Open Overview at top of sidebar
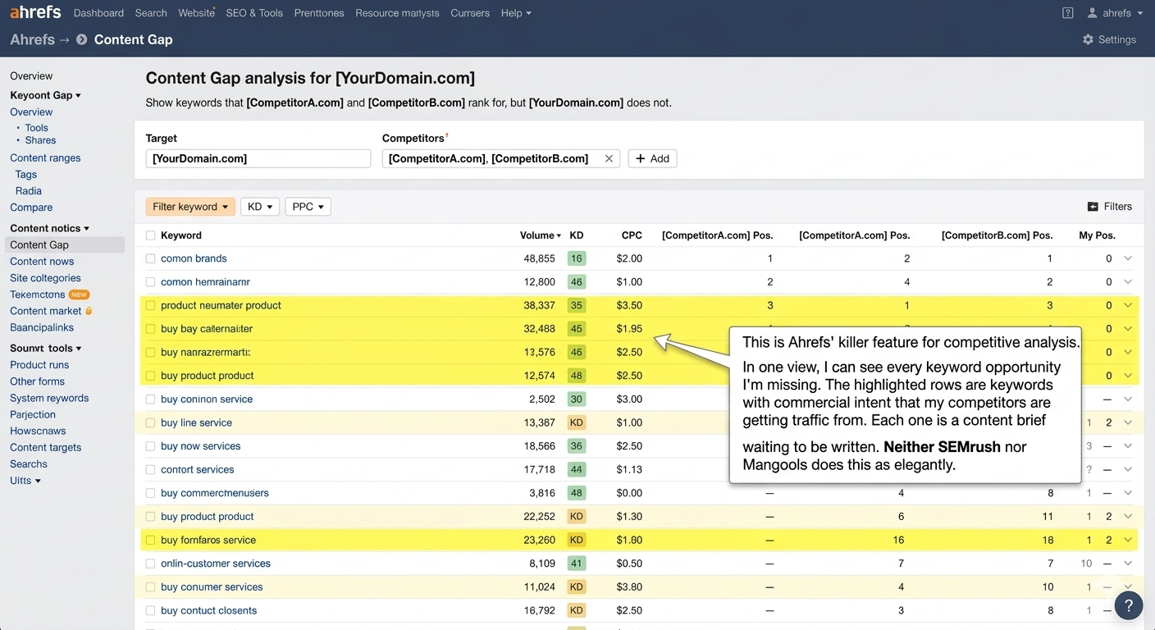The width and height of the screenshot is (1155, 630). click(x=31, y=75)
